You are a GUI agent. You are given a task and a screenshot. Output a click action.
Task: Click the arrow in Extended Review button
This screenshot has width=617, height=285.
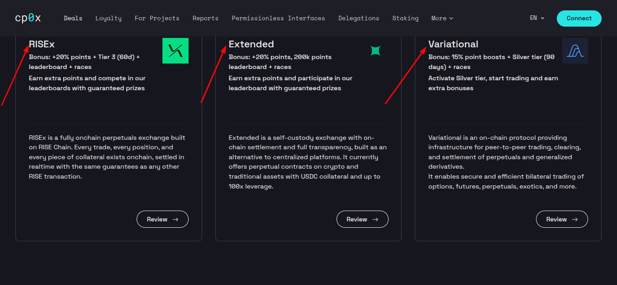point(375,219)
